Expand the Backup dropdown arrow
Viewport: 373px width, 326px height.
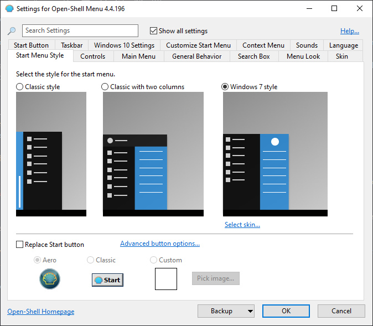[x=250, y=311]
